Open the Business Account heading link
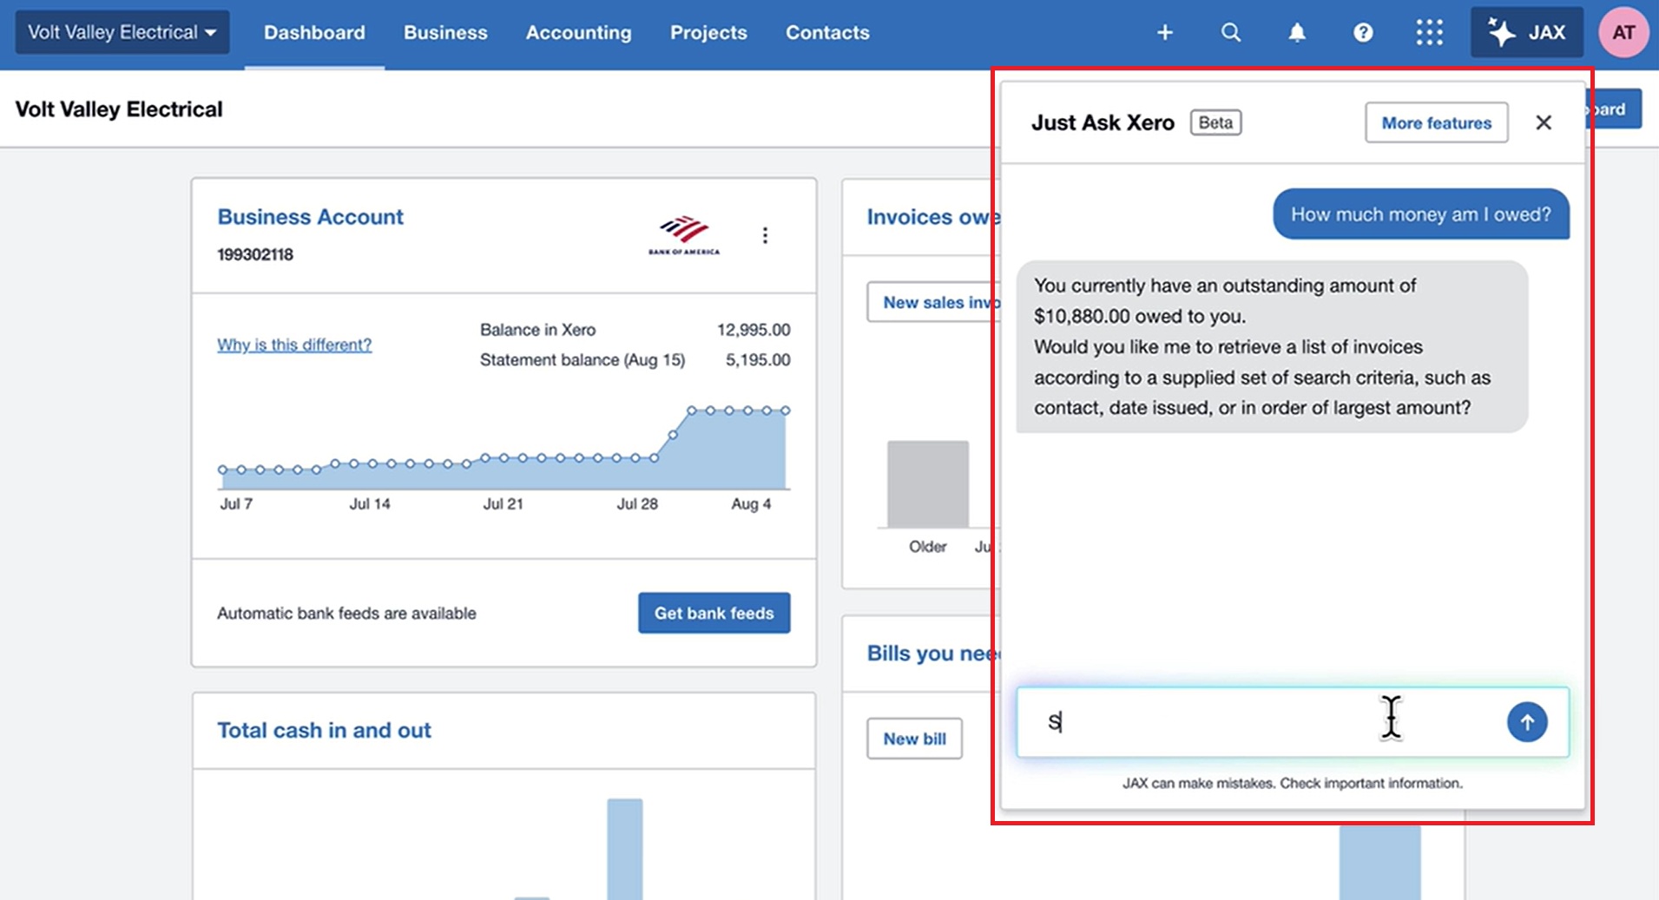The height and width of the screenshot is (900, 1659). click(310, 217)
